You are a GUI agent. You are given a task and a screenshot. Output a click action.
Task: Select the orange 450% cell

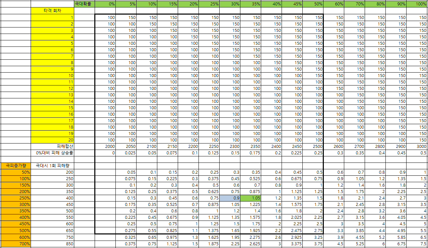[x=16, y=224]
